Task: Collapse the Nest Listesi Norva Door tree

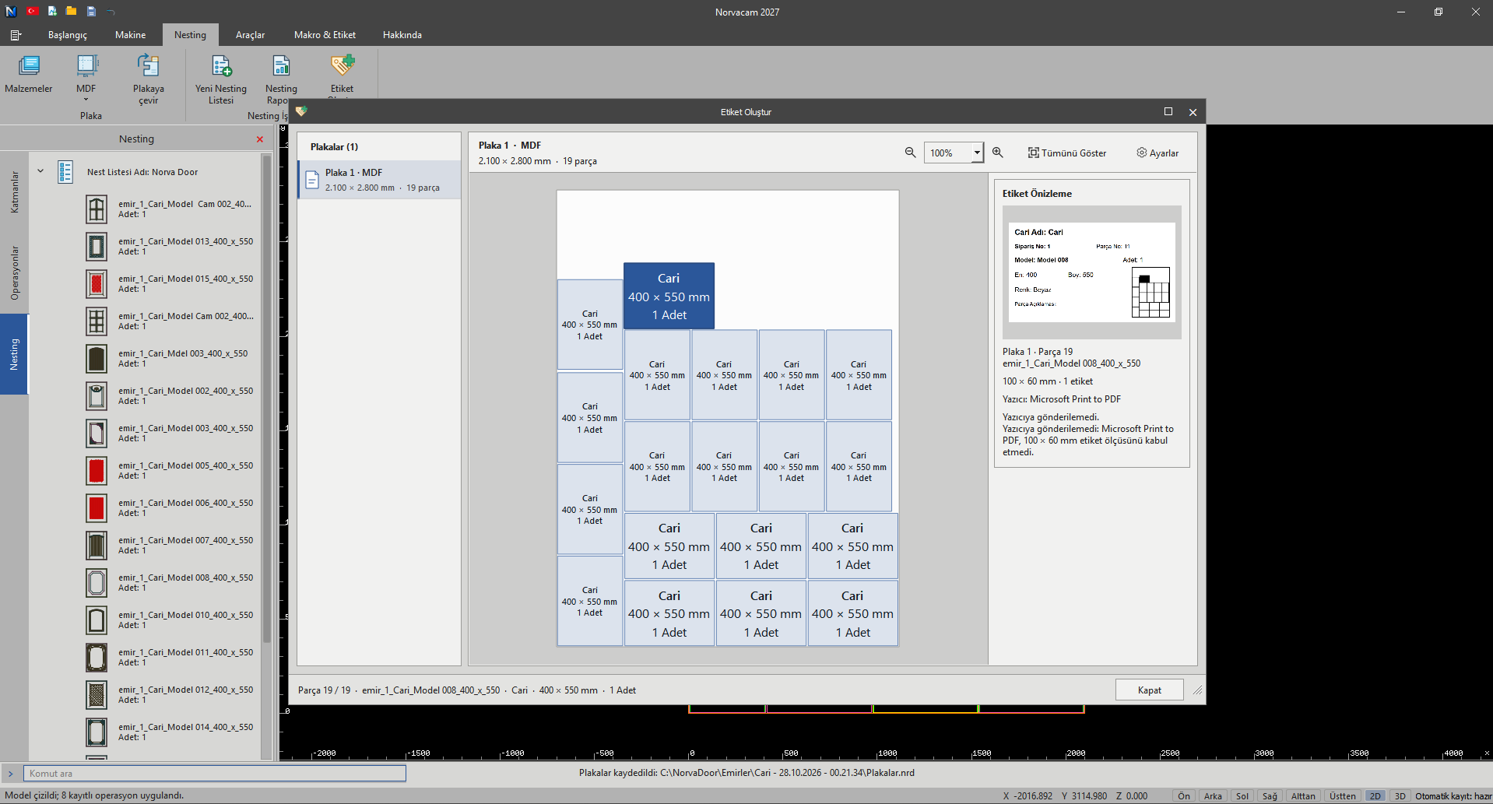Action: point(40,171)
